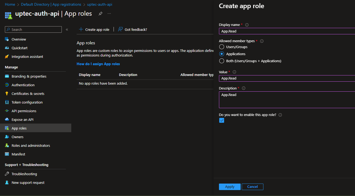Click the Apply button

230,187
